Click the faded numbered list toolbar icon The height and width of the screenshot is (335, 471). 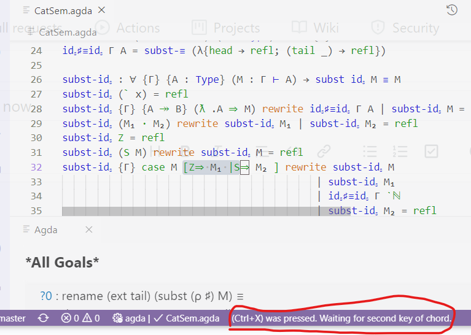(400, 152)
